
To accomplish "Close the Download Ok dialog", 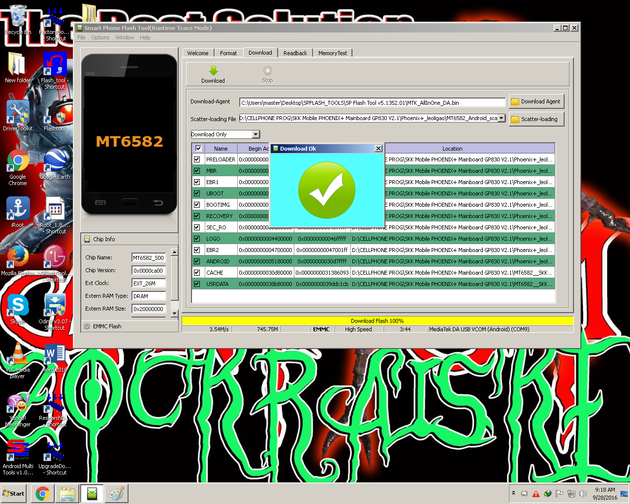I will [x=378, y=149].
